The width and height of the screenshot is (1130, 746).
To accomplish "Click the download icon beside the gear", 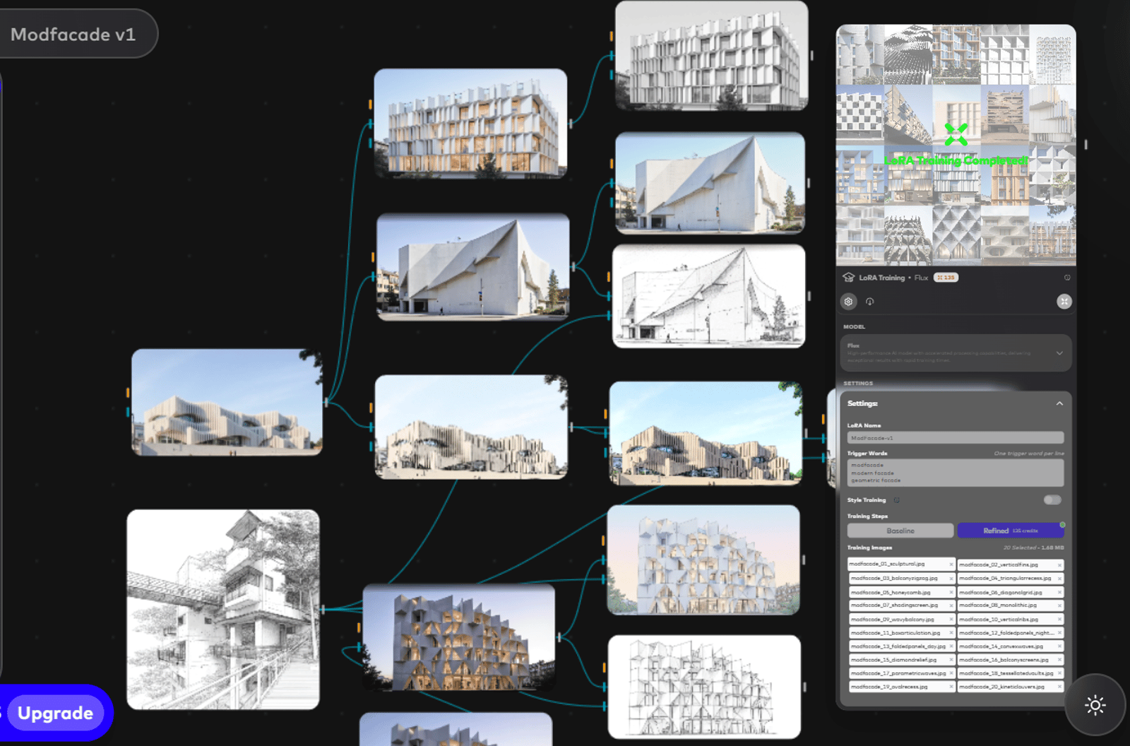I will pyautogui.click(x=870, y=302).
